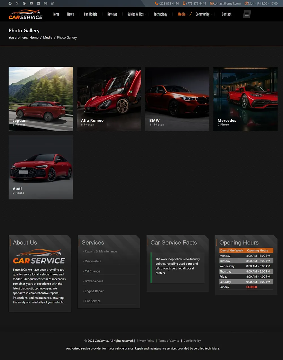This screenshot has width=283, height=360.
Task: Open Engine Repair service link
Action: (94, 291)
